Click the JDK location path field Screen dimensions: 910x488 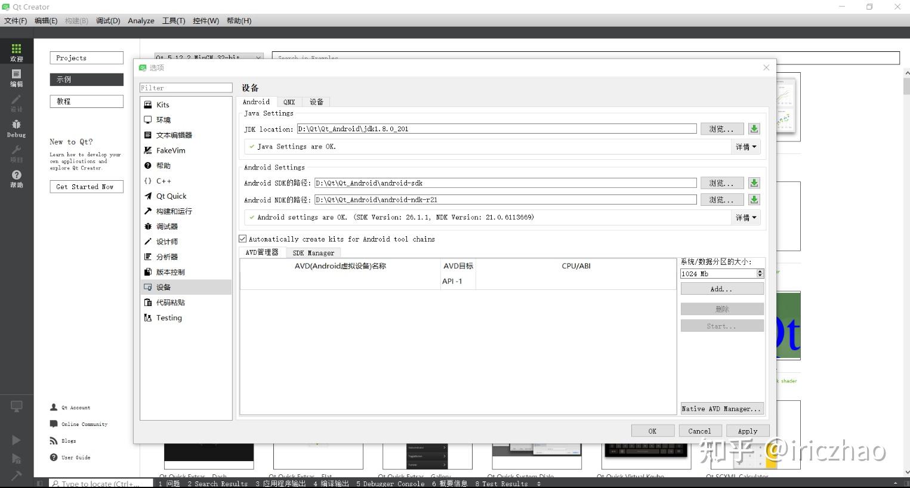[x=497, y=129]
